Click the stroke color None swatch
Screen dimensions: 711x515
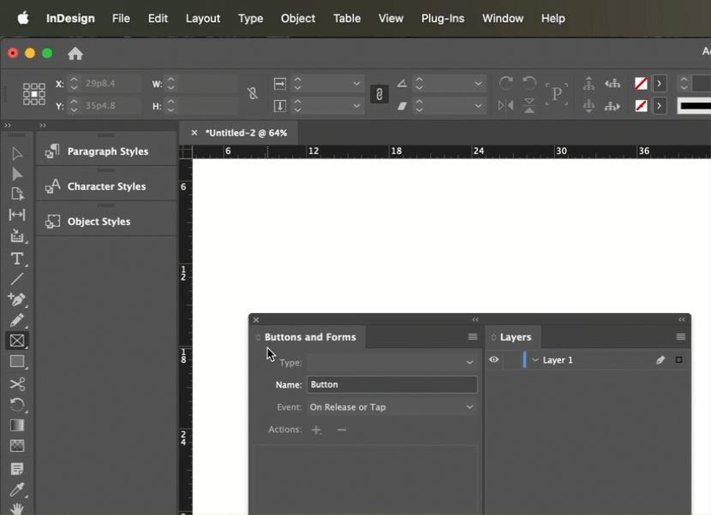pyautogui.click(x=641, y=106)
